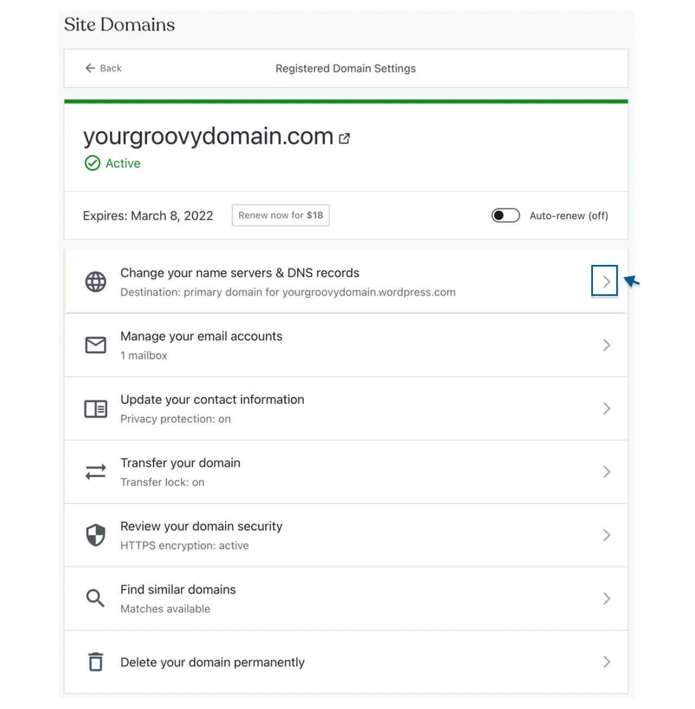
Task: Click the Back arrow button
Action: pos(103,68)
